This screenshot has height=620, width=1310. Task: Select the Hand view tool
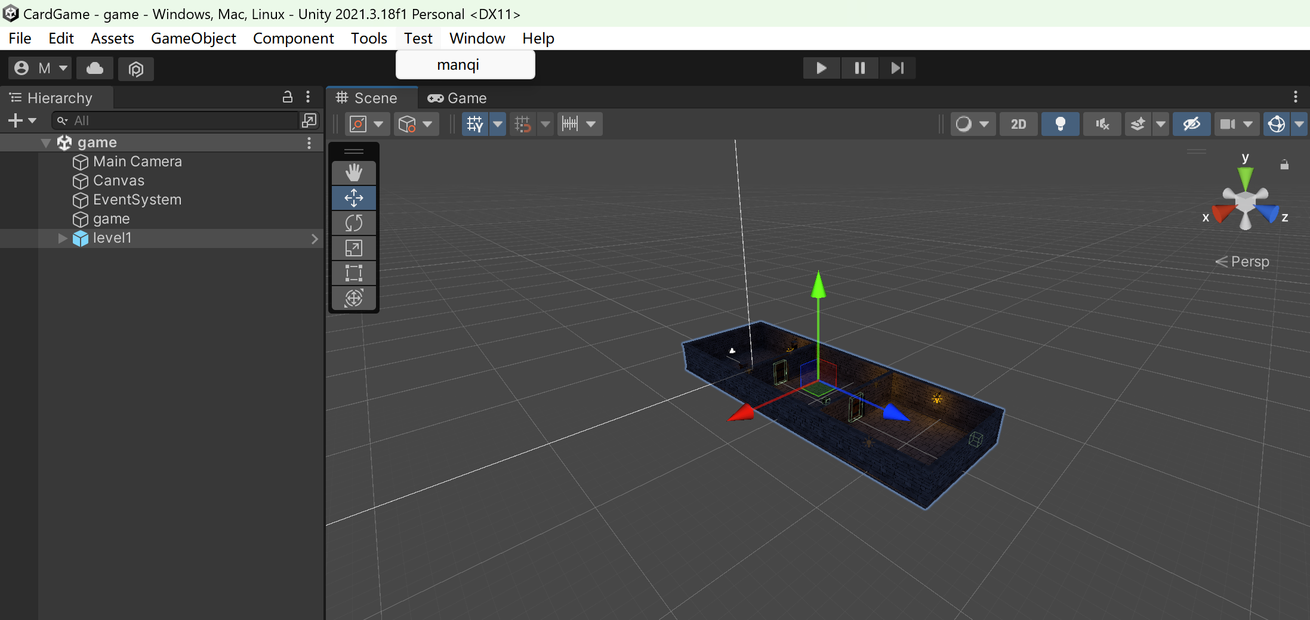click(x=354, y=173)
